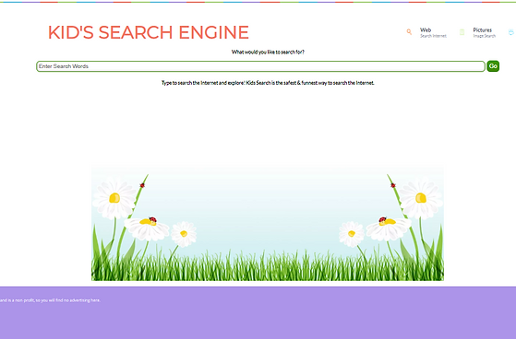This screenshot has height=339, width=516.
Task: Click 'What would you like to search for?' text
Action: pyautogui.click(x=268, y=52)
